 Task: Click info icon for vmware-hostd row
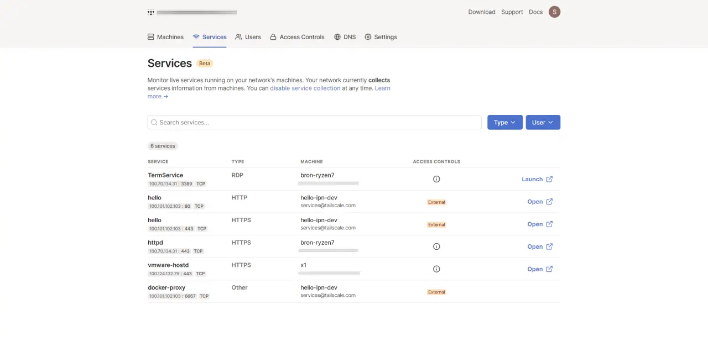436,269
